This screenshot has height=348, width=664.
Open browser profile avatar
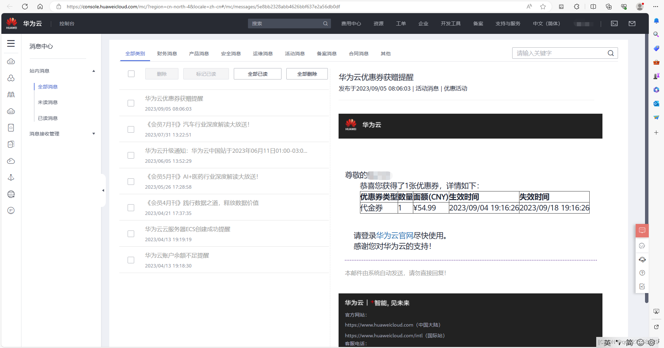(x=640, y=7)
